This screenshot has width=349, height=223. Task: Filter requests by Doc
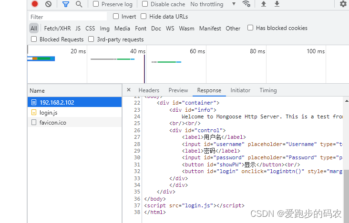click(x=156, y=29)
